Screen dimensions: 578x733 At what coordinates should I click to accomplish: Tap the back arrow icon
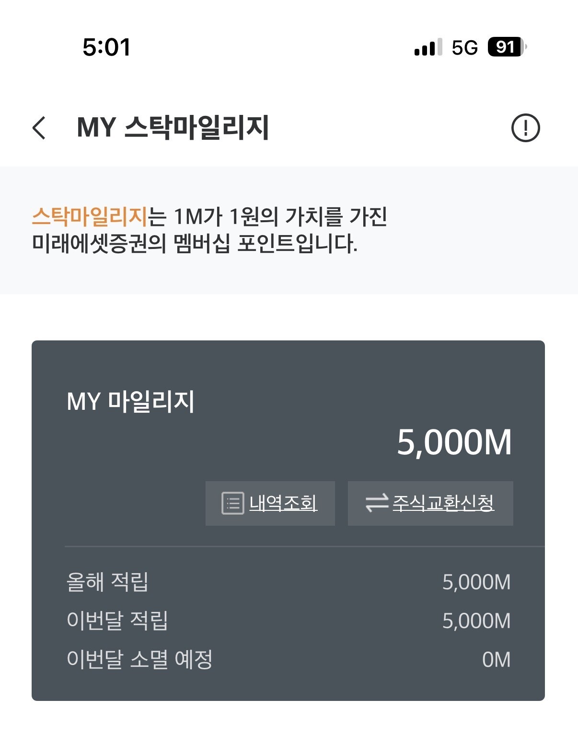39,128
